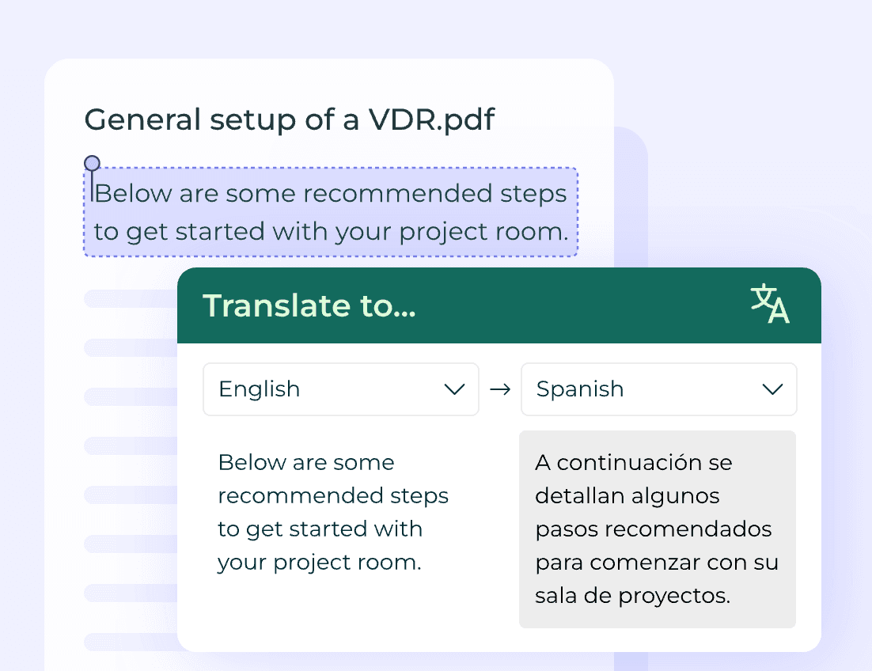
Task: Click "sala de proyectos." in the translation
Action: point(632,596)
